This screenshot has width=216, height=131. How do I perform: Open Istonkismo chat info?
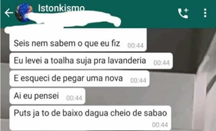click(x=61, y=8)
